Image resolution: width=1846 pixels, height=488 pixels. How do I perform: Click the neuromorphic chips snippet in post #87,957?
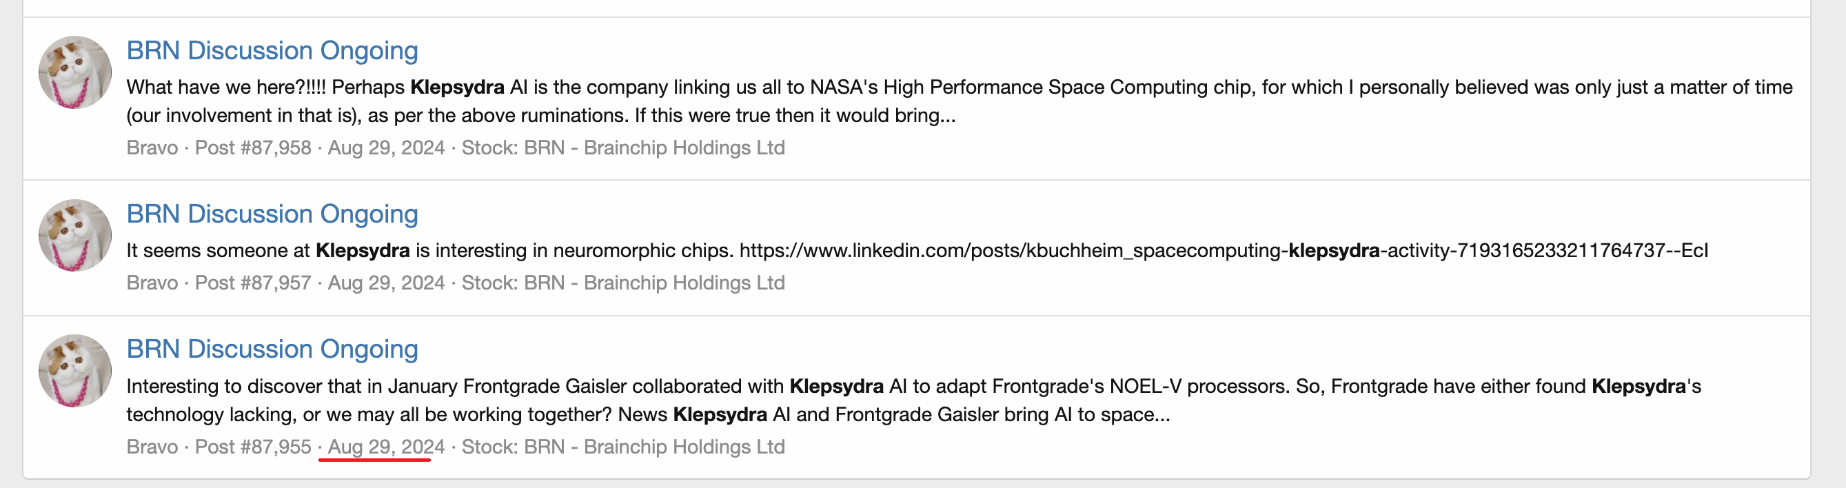pos(430,251)
